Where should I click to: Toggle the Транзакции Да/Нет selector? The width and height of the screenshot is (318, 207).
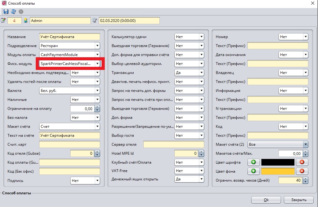tap(201, 73)
